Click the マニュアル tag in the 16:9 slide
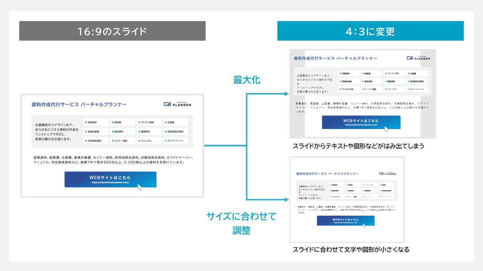Viewport: 483px width, 271px height. click(149, 141)
